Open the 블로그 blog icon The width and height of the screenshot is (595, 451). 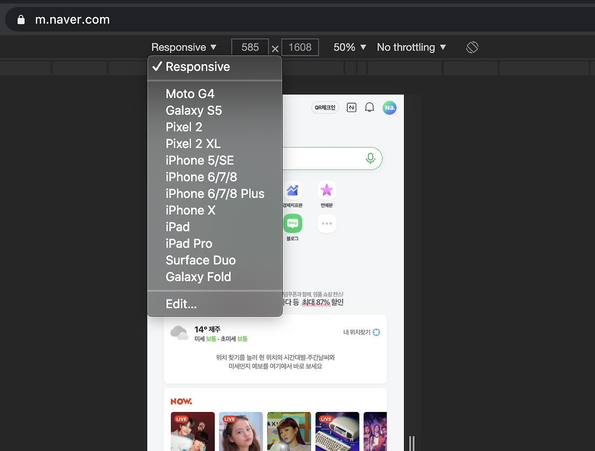coord(292,224)
